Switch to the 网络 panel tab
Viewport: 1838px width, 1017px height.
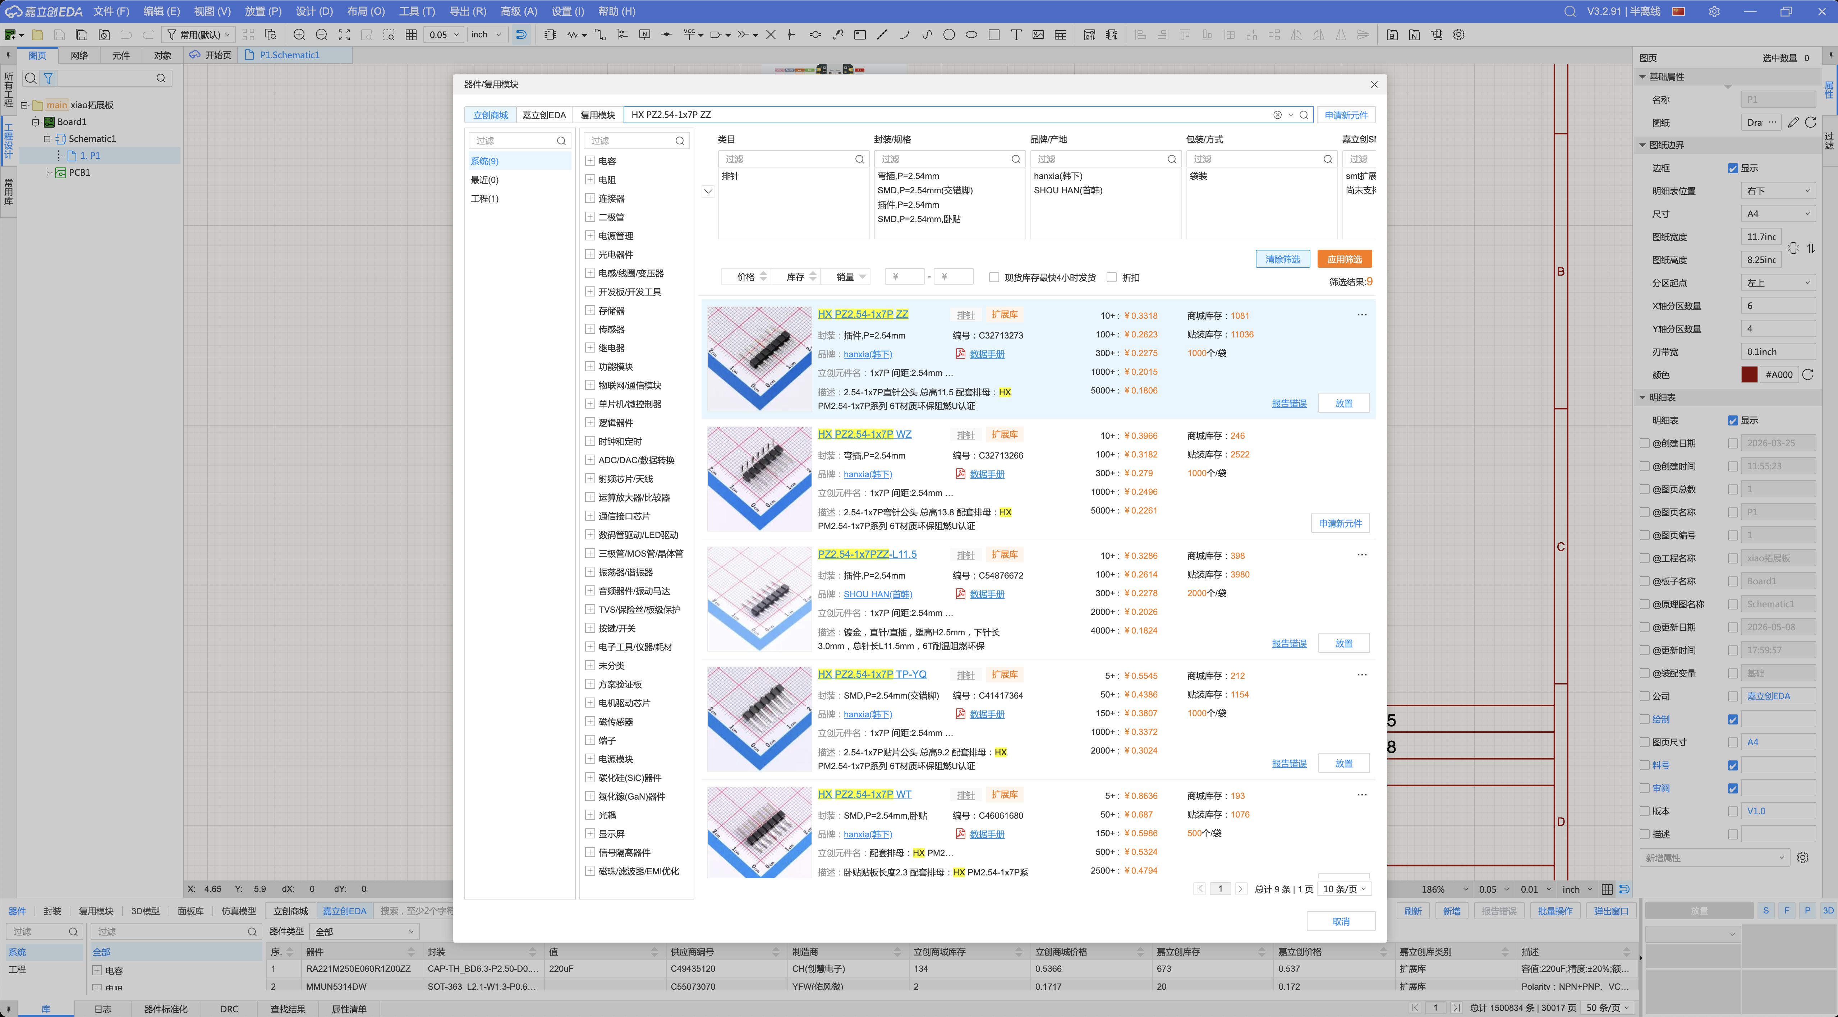tap(79, 55)
